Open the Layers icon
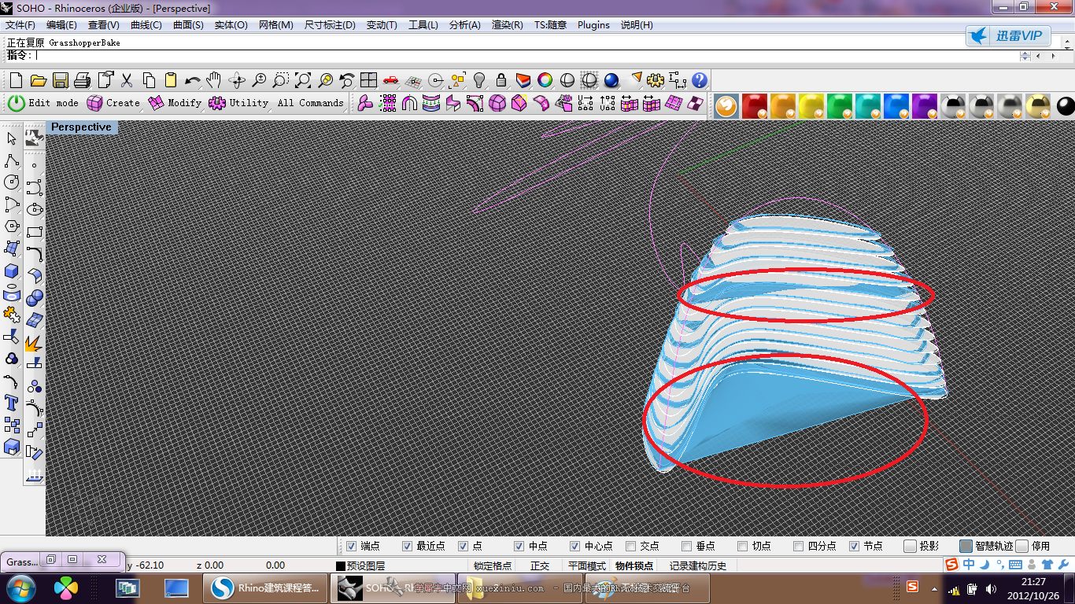Screen dimensions: 1075x604 pos(523,80)
